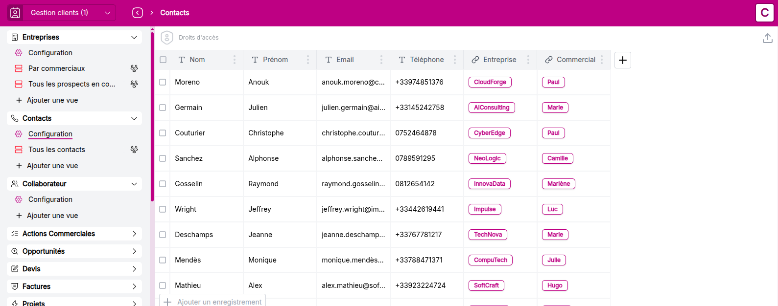Select all rows with header checkbox
The width and height of the screenshot is (778, 306).
(163, 60)
